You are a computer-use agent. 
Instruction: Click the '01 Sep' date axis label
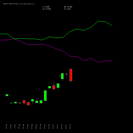click(57, 126)
